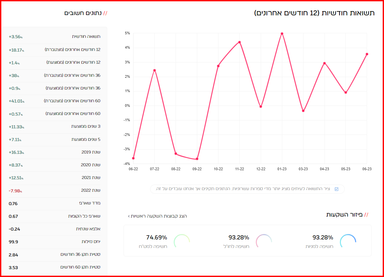The image size is (384, 277).
Task: Select the 07-22 data point on chart
Action: [x=154, y=71]
